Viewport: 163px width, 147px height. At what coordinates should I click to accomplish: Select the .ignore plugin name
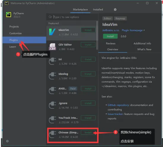point(63,103)
